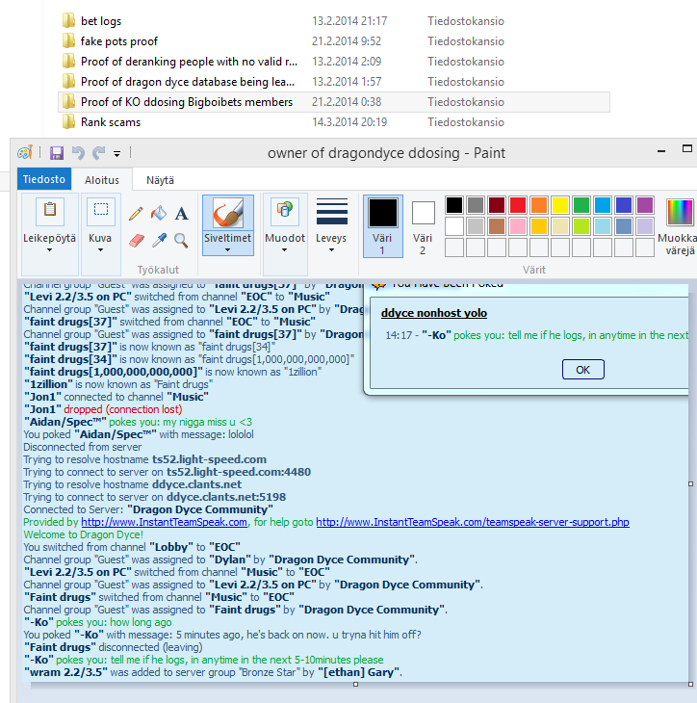
Task: Select Väri 2 background color
Action: tap(423, 226)
